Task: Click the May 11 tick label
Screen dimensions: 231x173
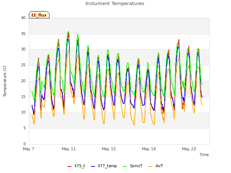Action: [69, 149]
